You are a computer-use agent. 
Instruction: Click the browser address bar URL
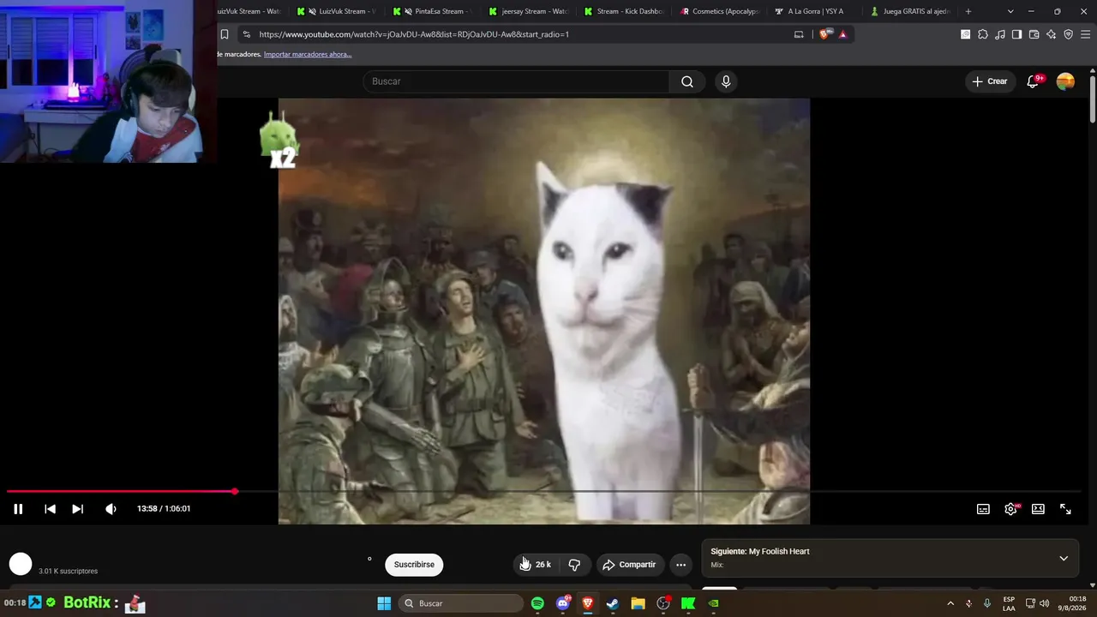tap(414, 34)
